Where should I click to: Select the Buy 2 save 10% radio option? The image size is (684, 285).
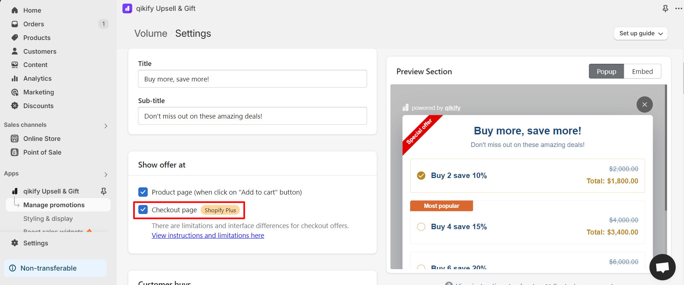pyautogui.click(x=421, y=175)
